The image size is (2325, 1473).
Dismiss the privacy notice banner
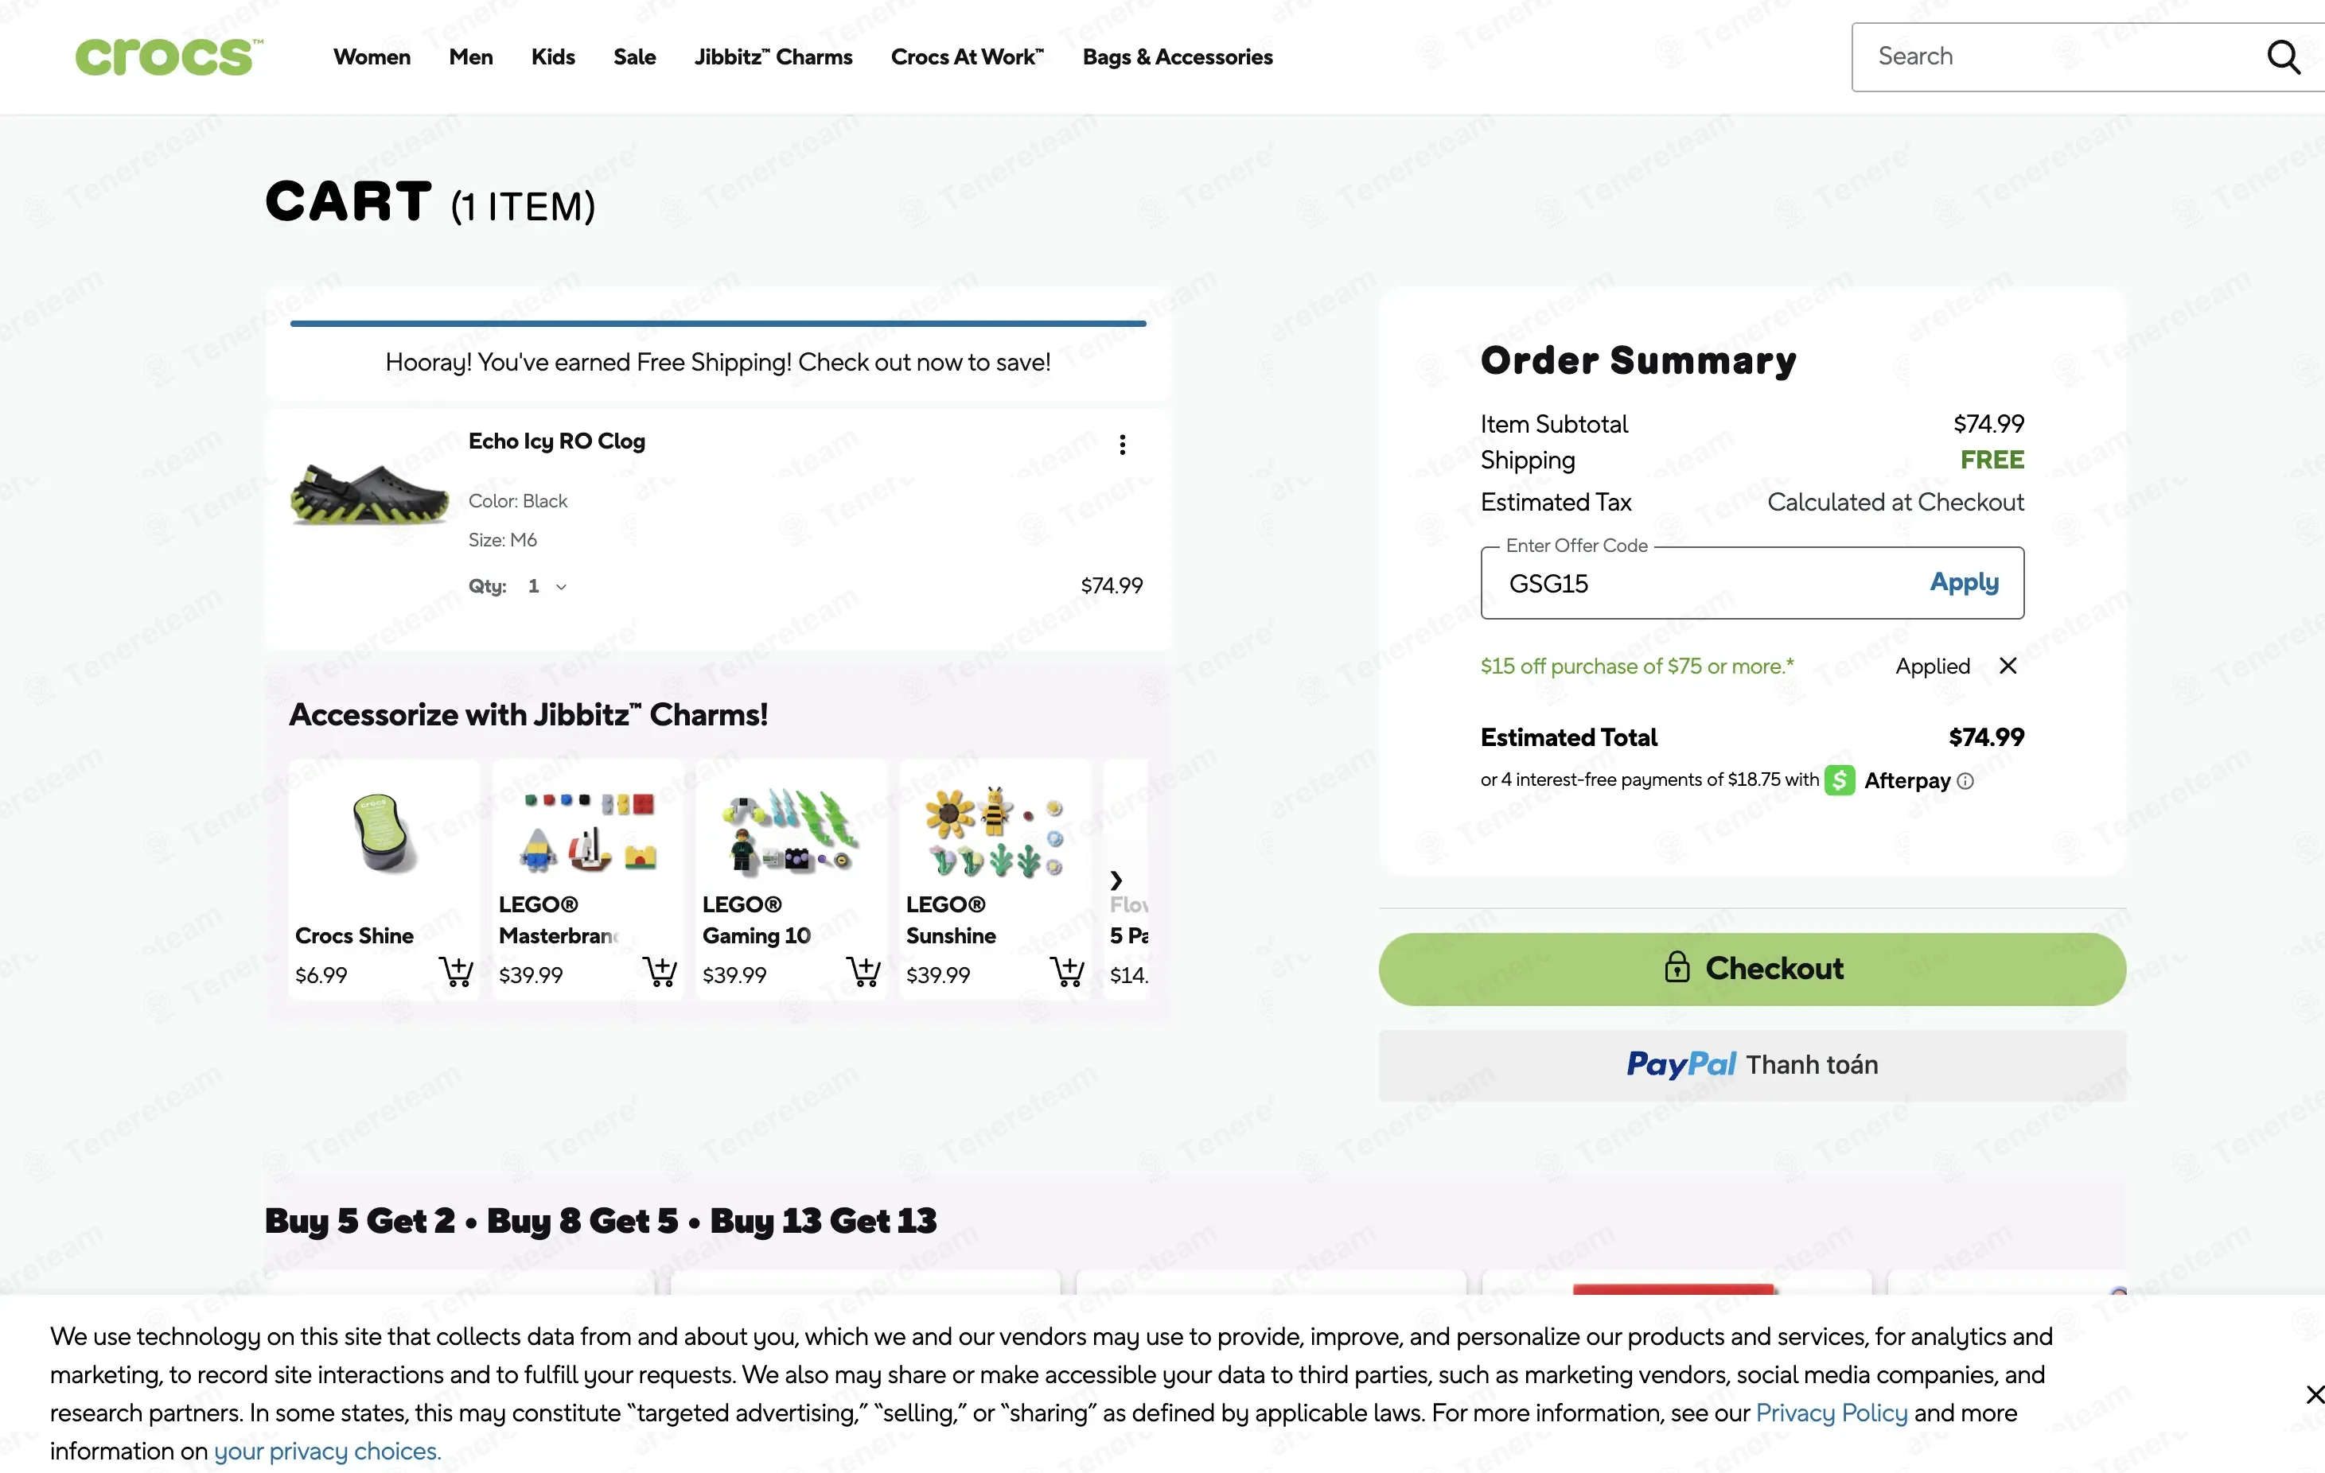pyautogui.click(x=2313, y=1395)
